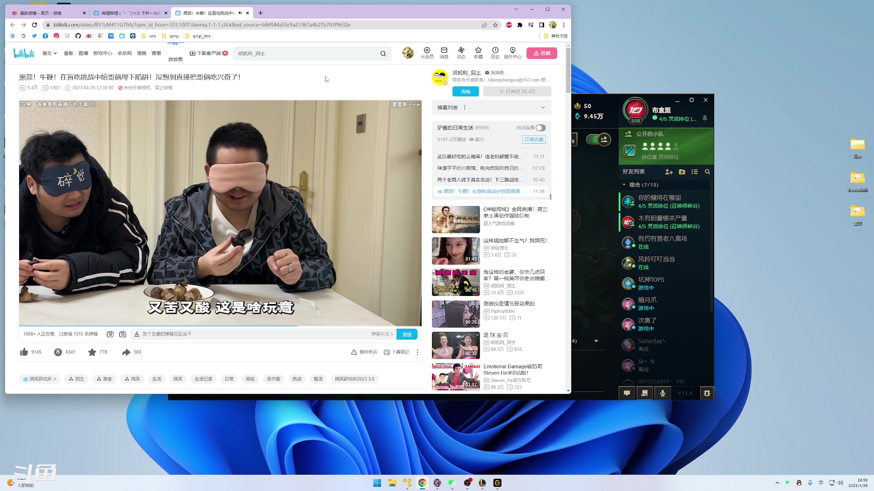Open notification bell in League client
The height and width of the screenshot is (491, 874).
pos(705,118)
